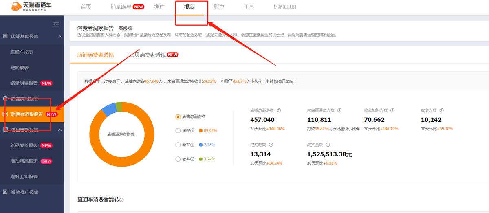Click NEW badge beside 新品成长报表
This screenshot has height=213, width=489.
coord(46,145)
